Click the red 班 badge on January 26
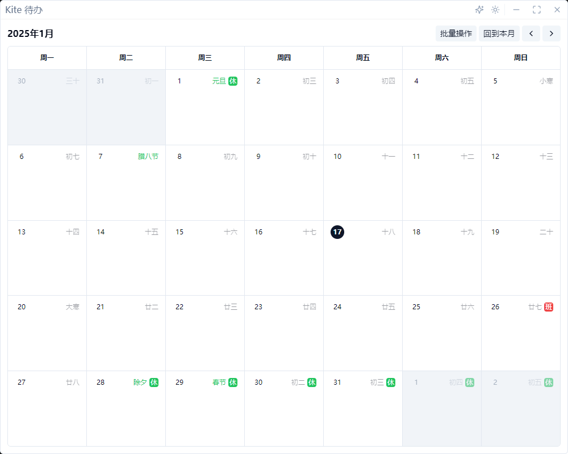568x454 pixels. coord(549,307)
